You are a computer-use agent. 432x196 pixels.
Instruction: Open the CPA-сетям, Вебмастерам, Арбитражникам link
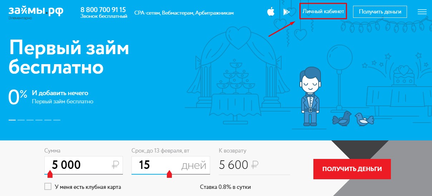[x=184, y=13]
